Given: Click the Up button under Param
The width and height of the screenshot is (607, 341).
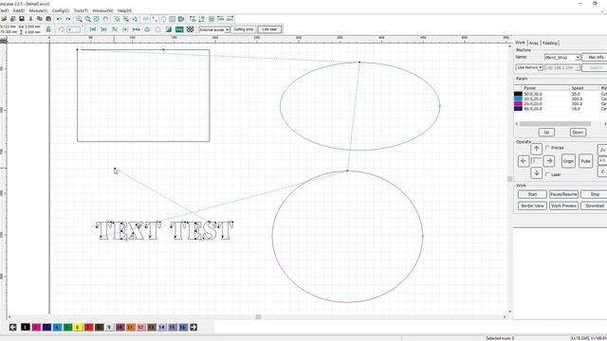Looking at the screenshot, I should tap(546, 133).
